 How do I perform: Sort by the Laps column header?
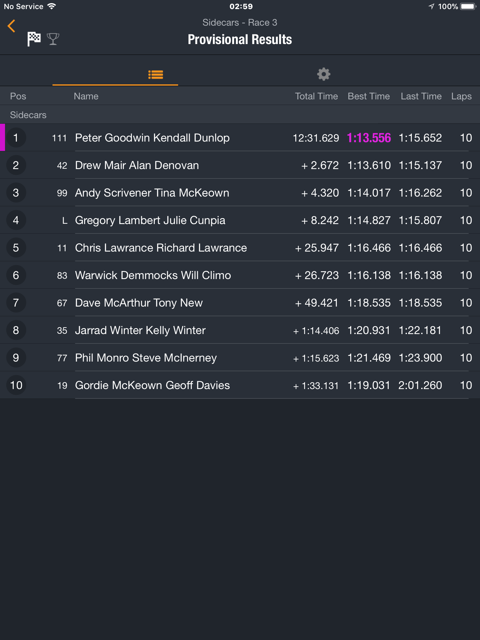pos(461,96)
